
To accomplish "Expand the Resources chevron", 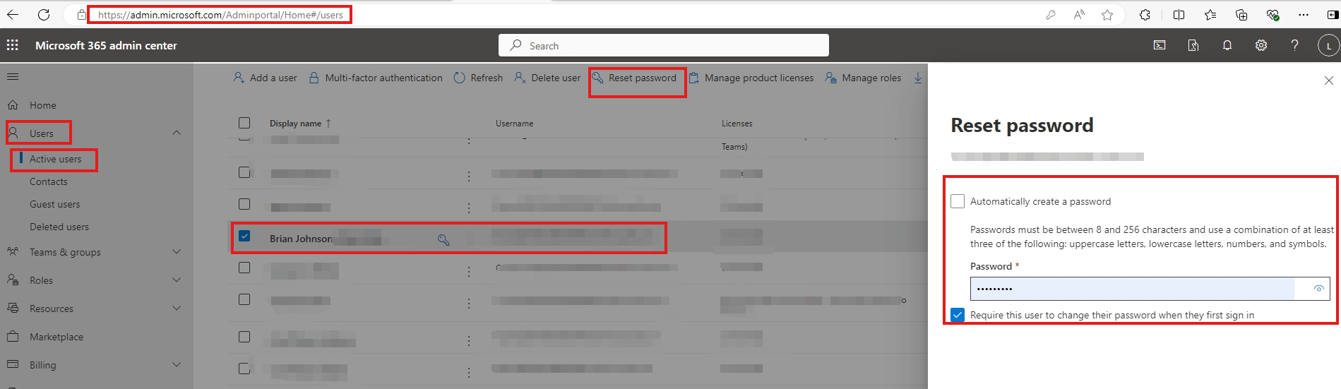I will [x=177, y=309].
